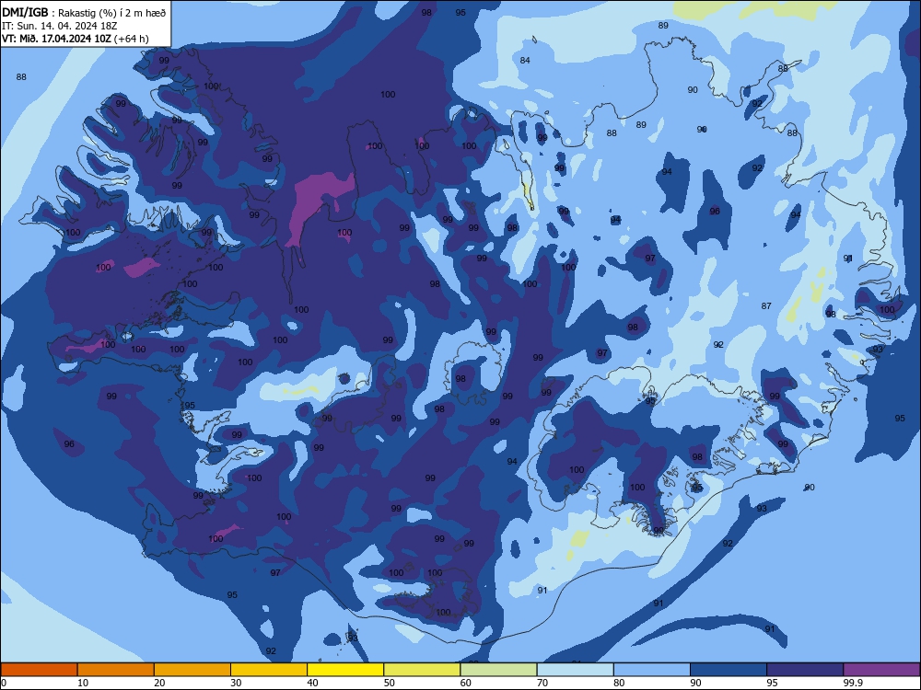
Task: Click the '80' label on the legend scale
Action: coord(619,683)
